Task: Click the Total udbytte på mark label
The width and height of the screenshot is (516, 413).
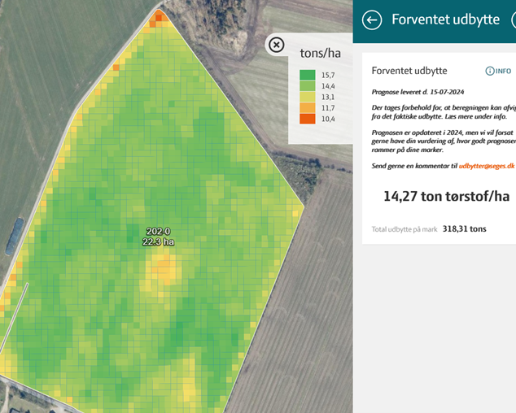Action: [x=404, y=229]
